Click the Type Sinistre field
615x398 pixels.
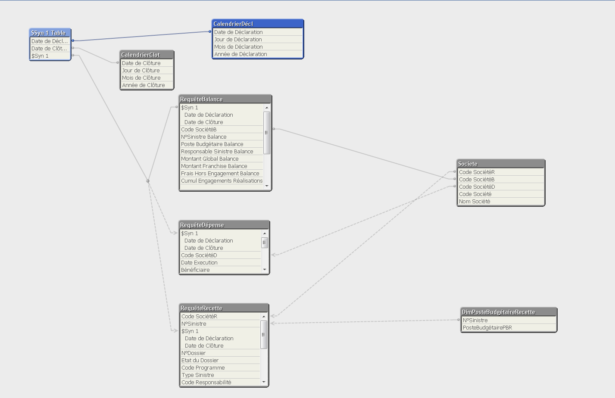tap(220, 375)
